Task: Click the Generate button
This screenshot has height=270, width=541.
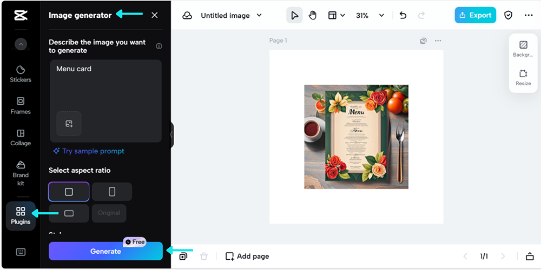Action: (105, 251)
